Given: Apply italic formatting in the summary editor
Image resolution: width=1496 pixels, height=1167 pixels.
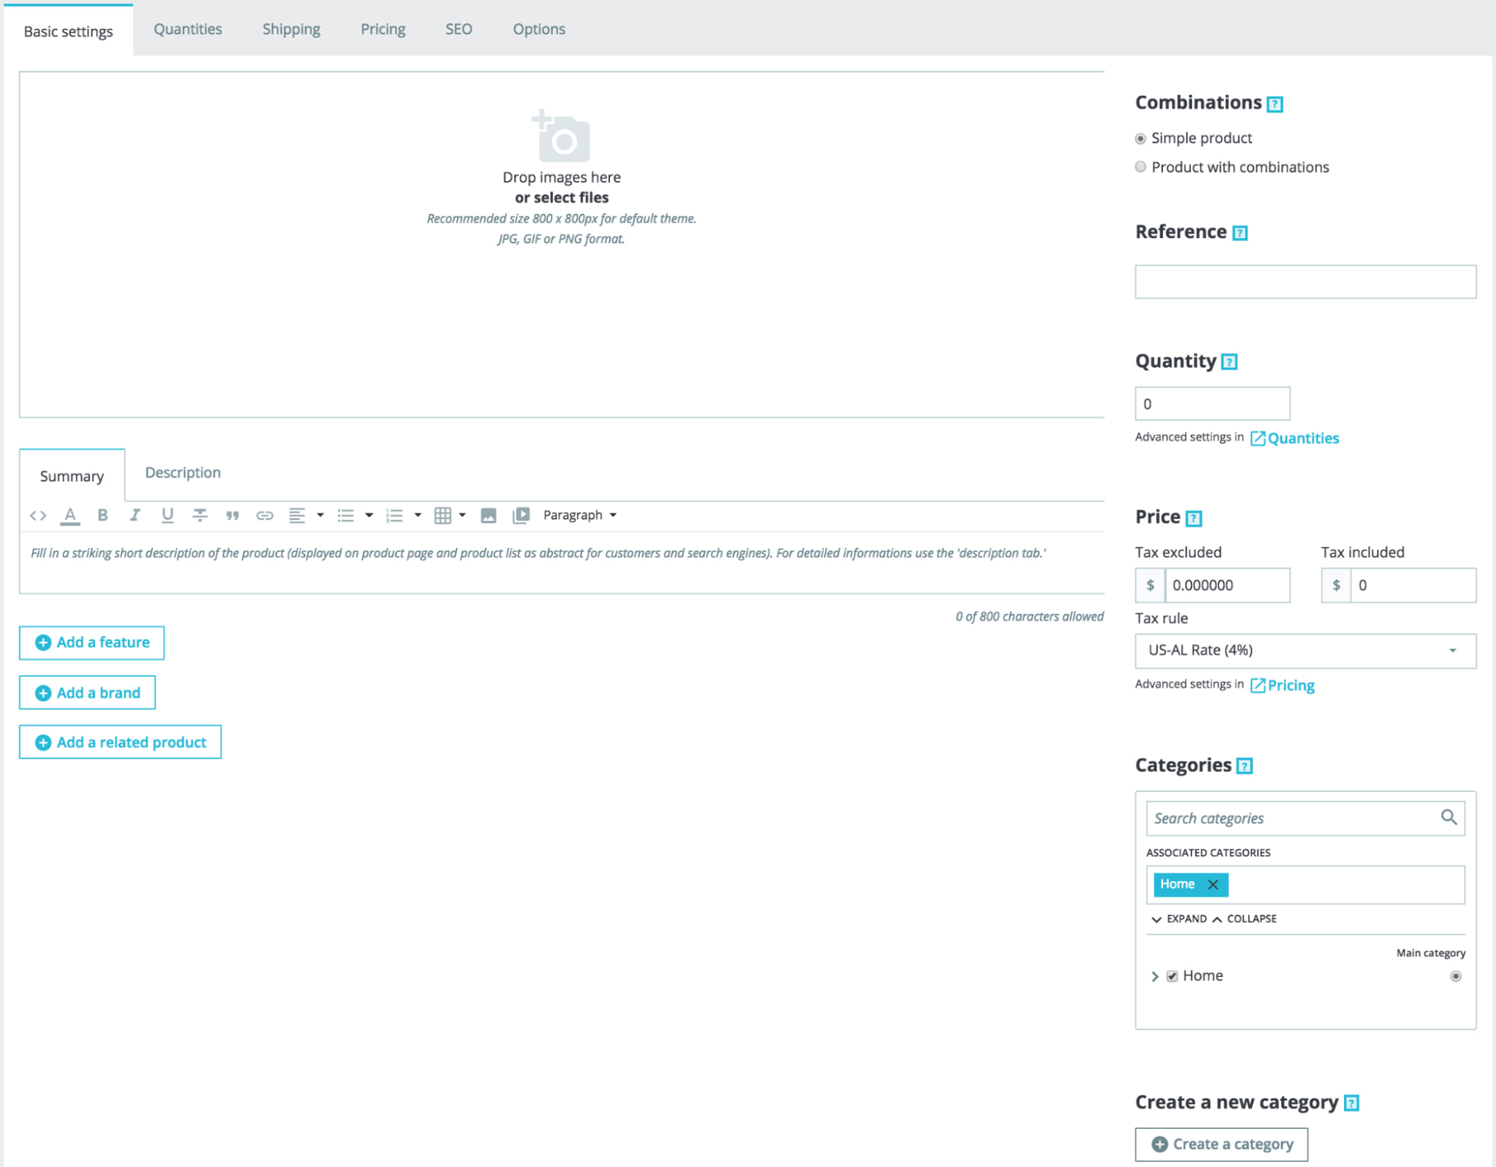Looking at the screenshot, I should click(135, 515).
